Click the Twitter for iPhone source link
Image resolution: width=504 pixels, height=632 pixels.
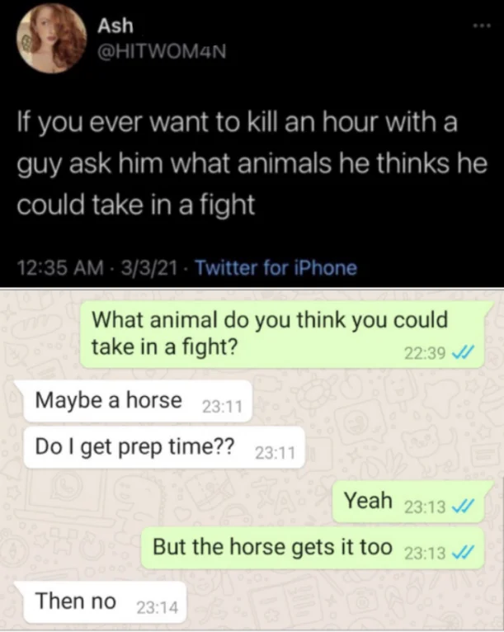tap(276, 267)
